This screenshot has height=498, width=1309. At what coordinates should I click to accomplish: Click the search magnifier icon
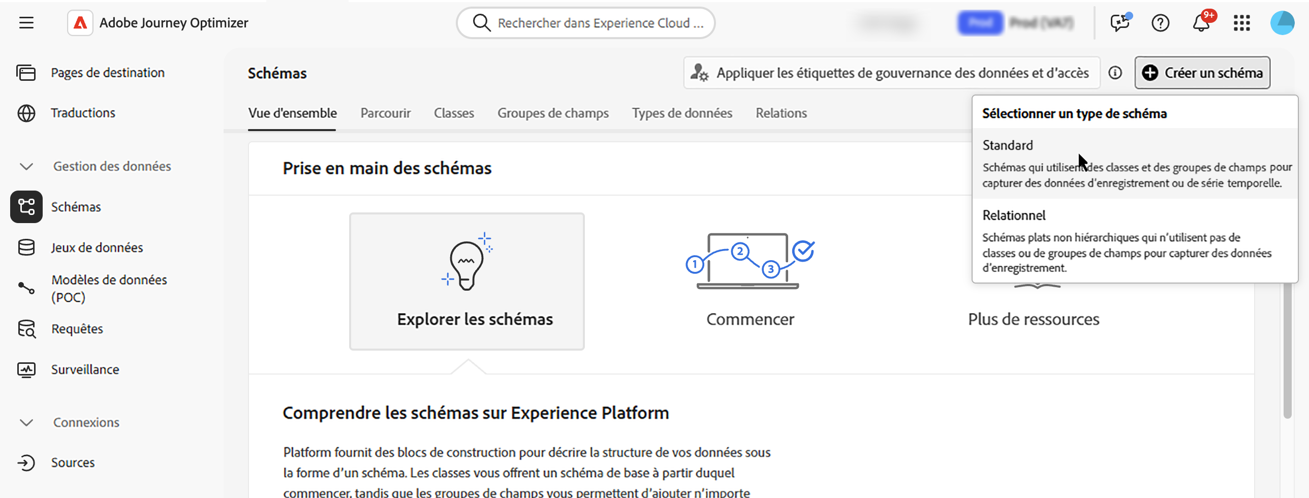(x=481, y=23)
